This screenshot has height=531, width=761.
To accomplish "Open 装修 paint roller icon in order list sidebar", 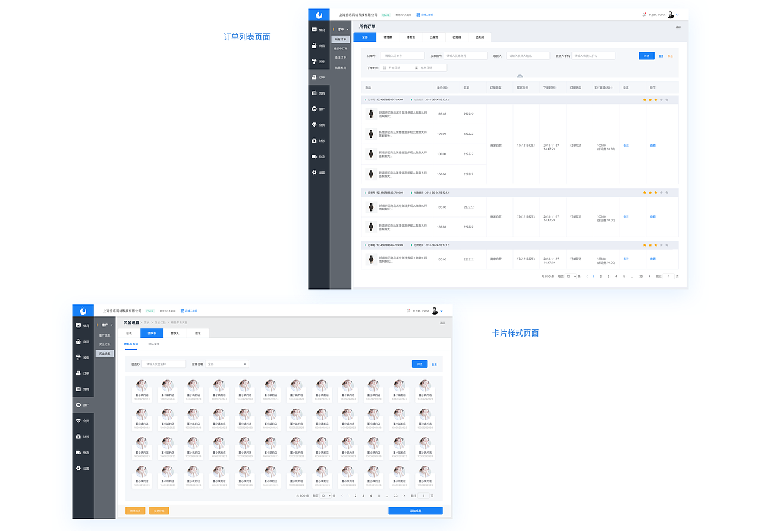I will 314,61.
